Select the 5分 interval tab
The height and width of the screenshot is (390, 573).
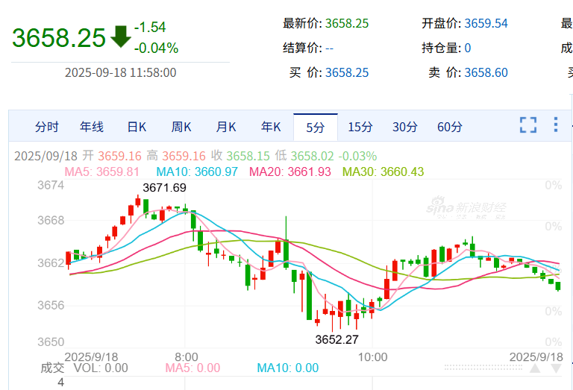(316, 128)
